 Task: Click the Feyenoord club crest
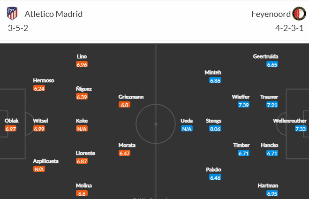(x=299, y=13)
